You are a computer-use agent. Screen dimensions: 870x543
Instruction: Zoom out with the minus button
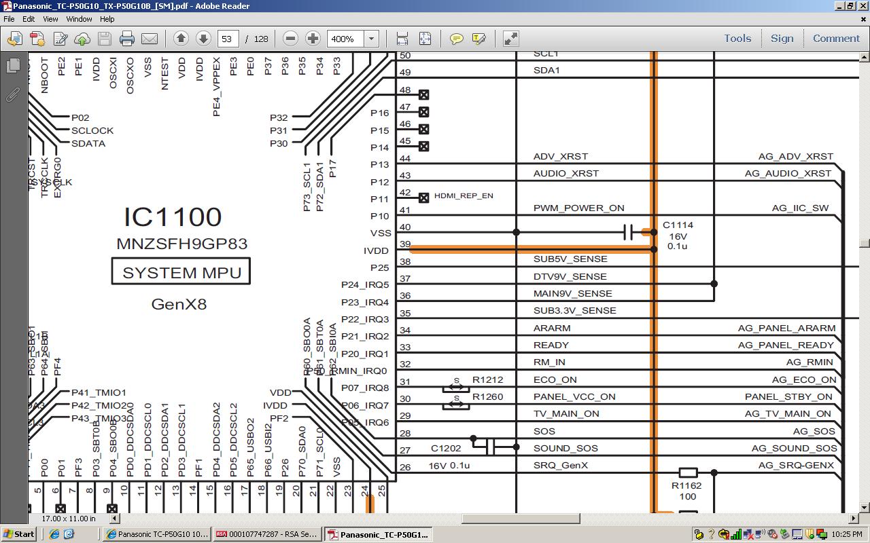click(290, 39)
